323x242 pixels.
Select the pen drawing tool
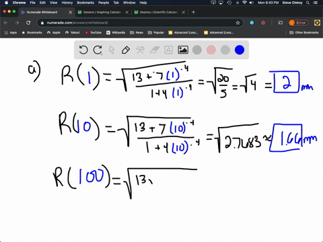click(x=126, y=50)
